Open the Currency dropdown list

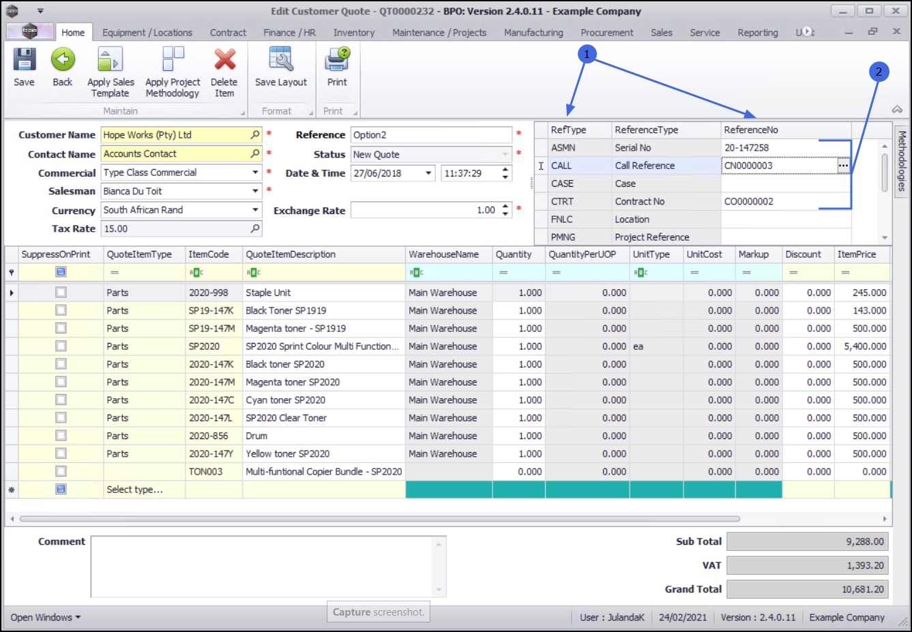(x=255, y=210)
